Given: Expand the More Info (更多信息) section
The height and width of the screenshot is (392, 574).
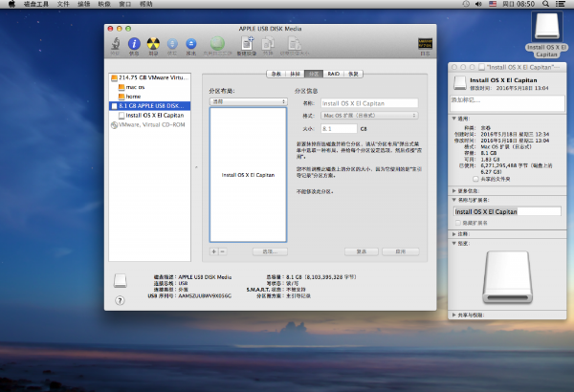Looking at the screenshot, I should [454, 191].
